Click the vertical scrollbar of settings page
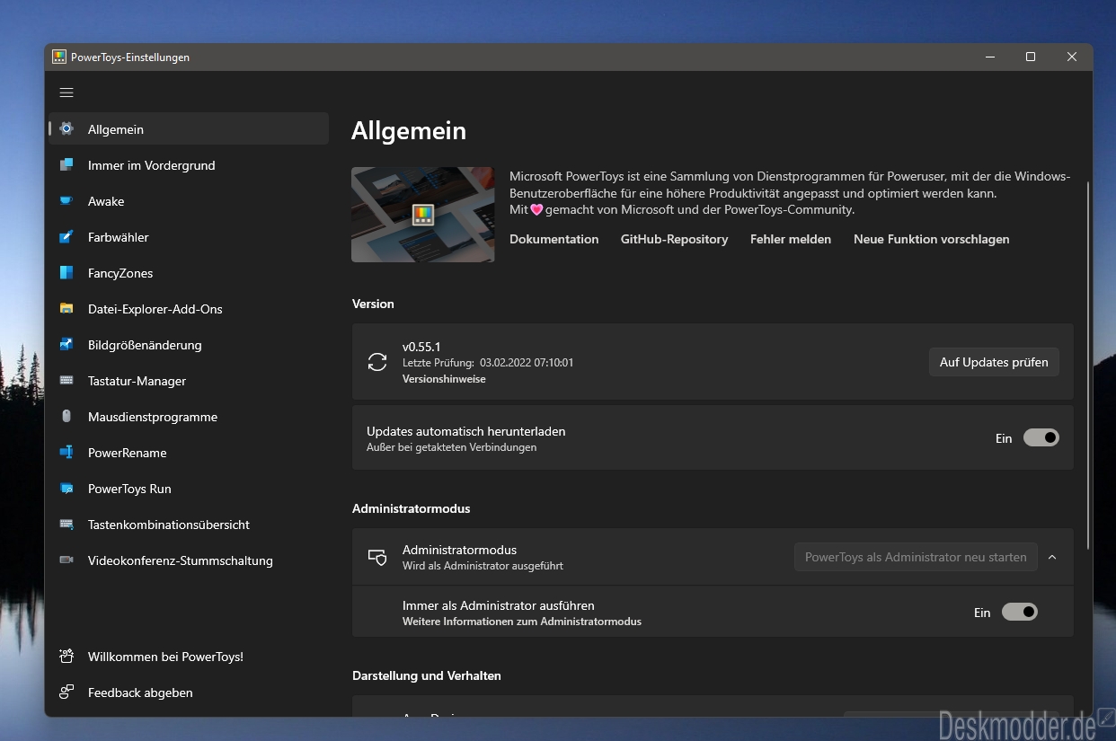Screen dimensions: 1116x741 tap(1089, 366)
